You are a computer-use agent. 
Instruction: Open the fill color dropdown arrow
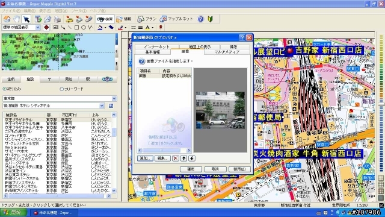click(105, 27)
